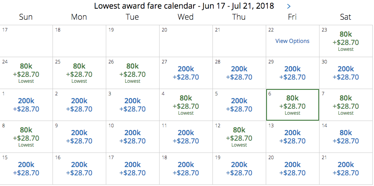Select the 200k fare on June 30

(x=346, y=73)
